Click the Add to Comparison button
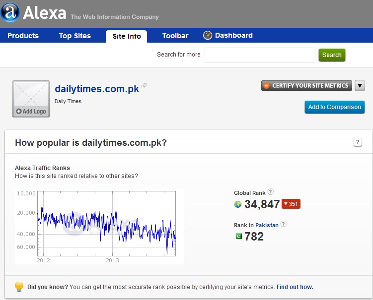This screenshot has width=373, height=300. coord(334,107)
